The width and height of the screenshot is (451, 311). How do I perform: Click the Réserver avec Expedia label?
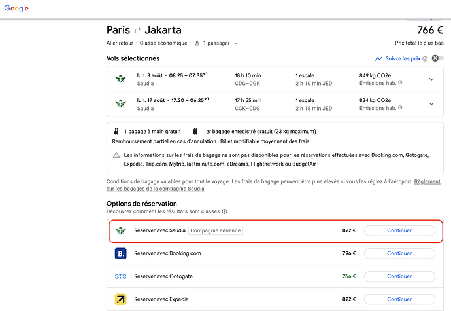[x=161, y=299]
